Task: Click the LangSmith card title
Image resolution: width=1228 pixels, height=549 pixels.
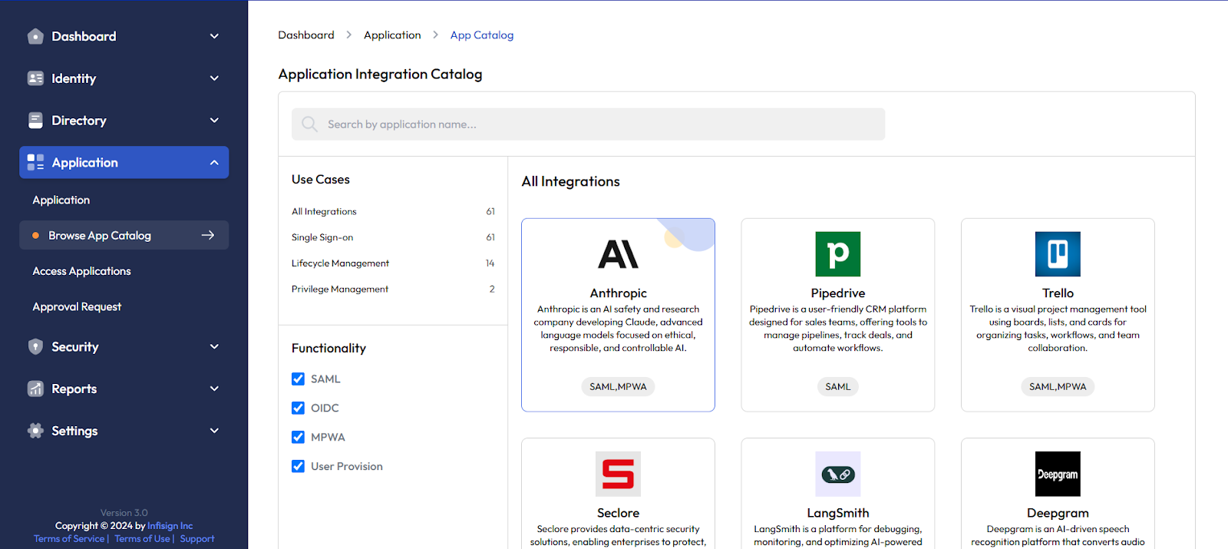Action: click(838, 512)
